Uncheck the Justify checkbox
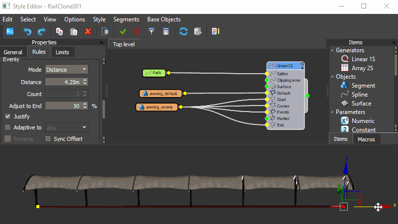This screenshot has width=398, height=224. [8, 116]
